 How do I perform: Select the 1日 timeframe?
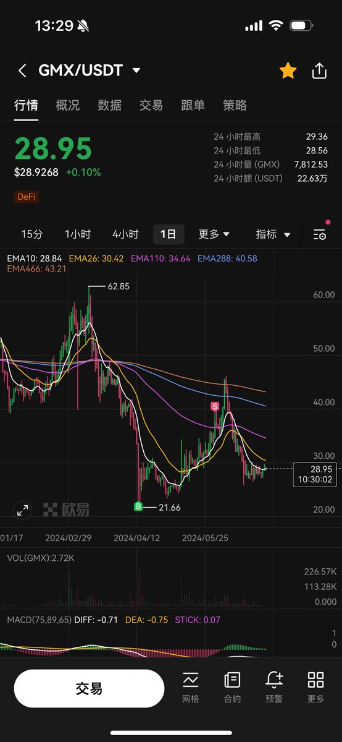click(168, 234)
